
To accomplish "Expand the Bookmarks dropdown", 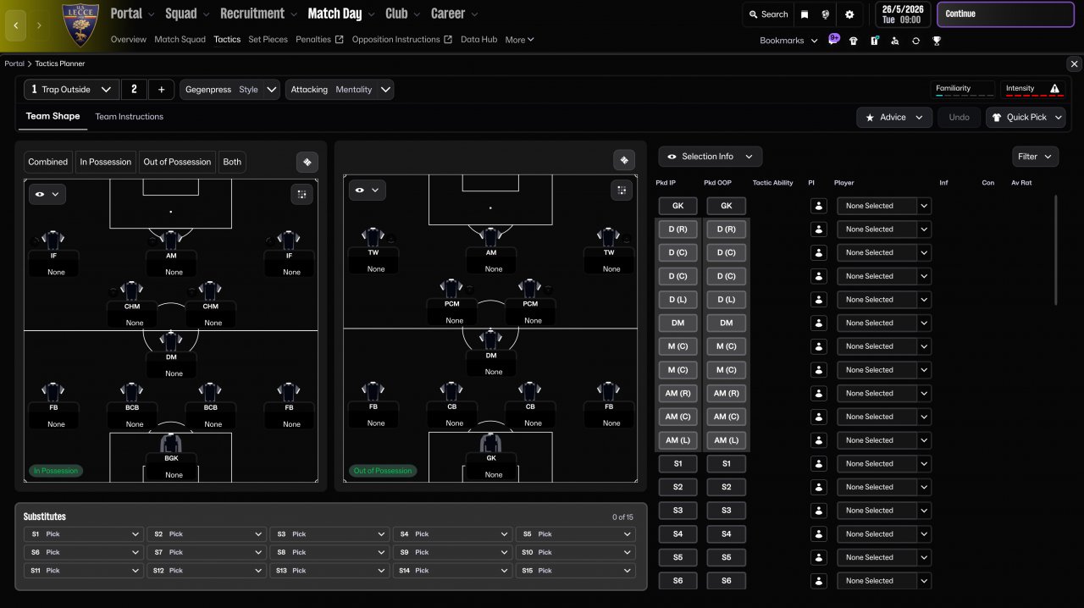I will tap(788, 41).
